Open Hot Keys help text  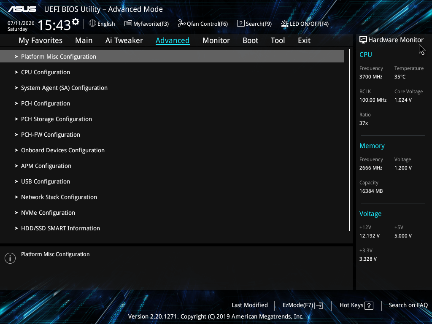click(x=351, y=305)
